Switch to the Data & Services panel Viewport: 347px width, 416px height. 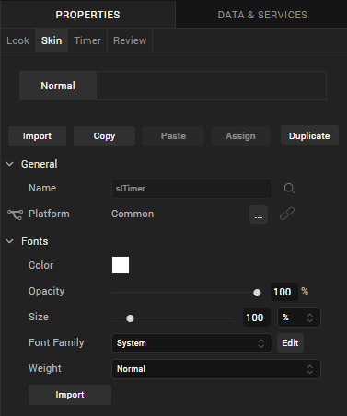coord(262,15)
